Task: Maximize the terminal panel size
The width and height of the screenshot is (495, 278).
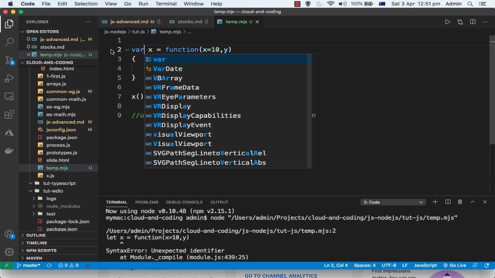Action: point(472,202)
